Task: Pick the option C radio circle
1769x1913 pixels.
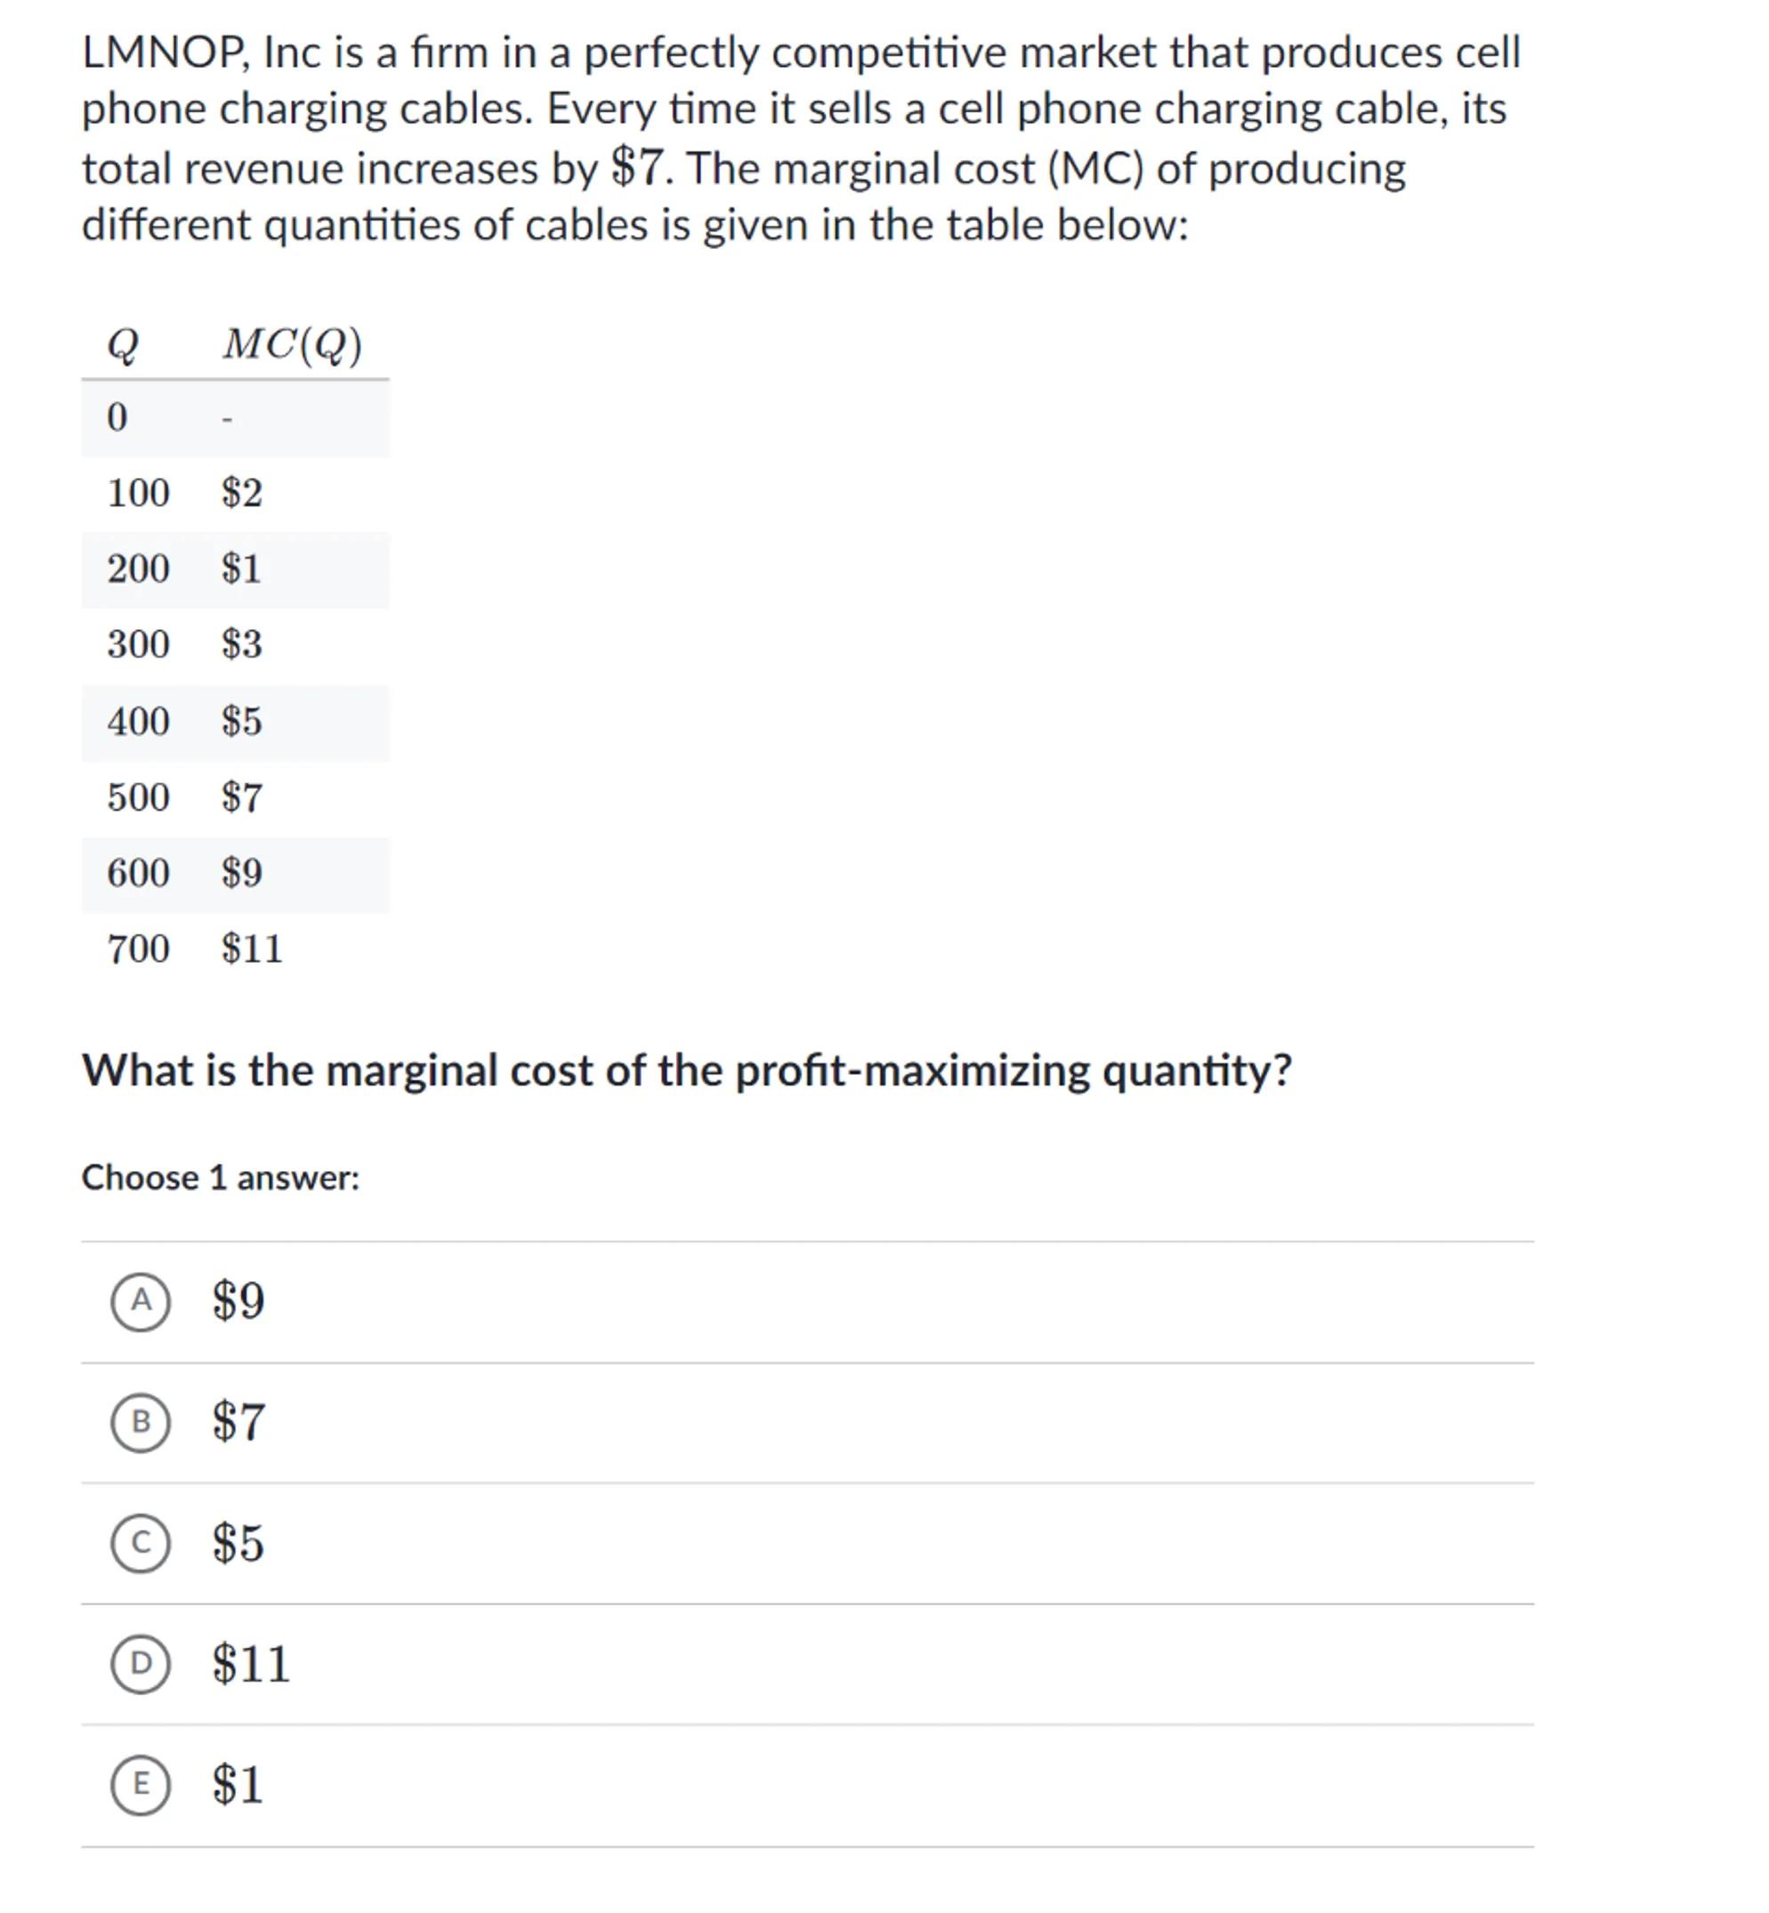Action: (141, 1543)
